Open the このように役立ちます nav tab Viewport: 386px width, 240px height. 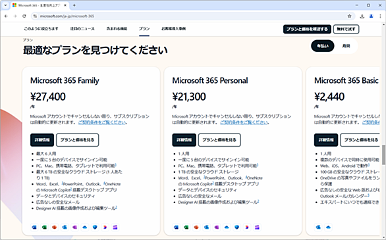coord(41,29)
